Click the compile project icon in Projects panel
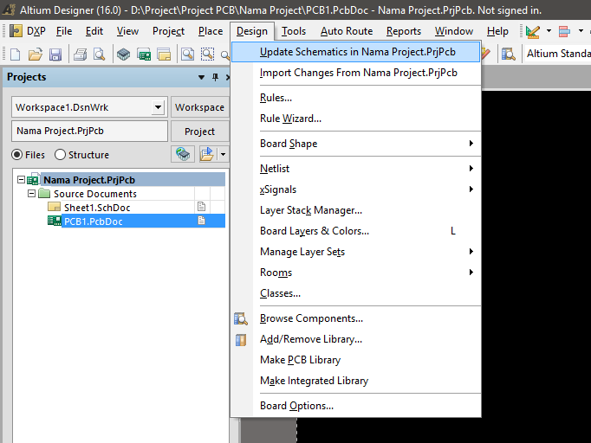The height and width of the screenshot is (443, 591). coord(183,154)
